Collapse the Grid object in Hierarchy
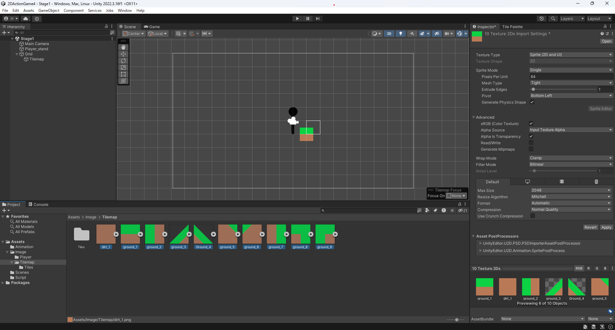The height and width of the screenshot is (330, 615). point(16,54)
